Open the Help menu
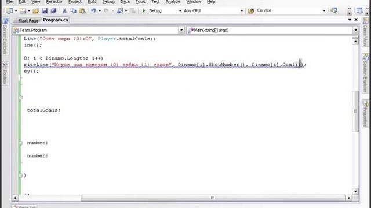371x208 pixels. [x=211, y=2]
